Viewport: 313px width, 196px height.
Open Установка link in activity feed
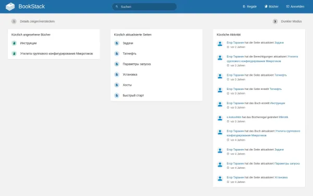[281, 177]
